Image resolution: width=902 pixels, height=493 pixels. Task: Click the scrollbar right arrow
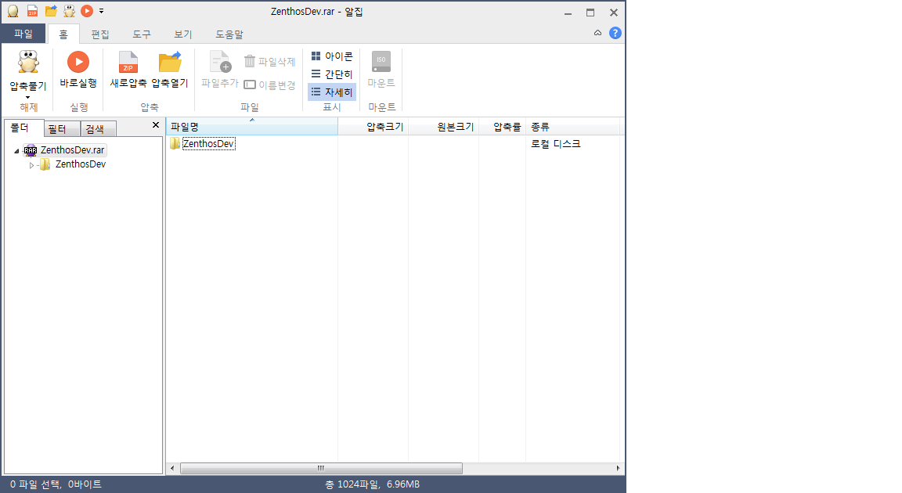click(618, 468)
